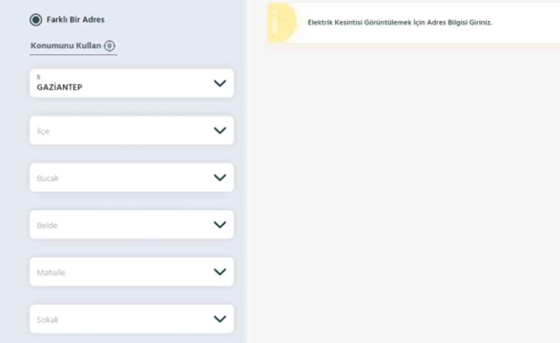This screenshot has height=343, width=560.
Task: Click the Elektrik Kesintisi info message text
Action: pos(400,22)
